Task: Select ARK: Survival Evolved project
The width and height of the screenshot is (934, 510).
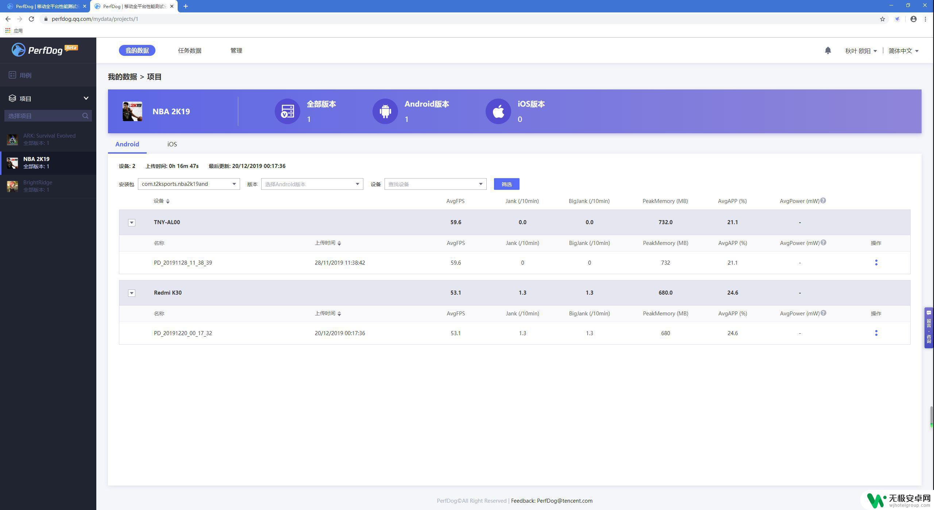Action: (x=48, y=139)
